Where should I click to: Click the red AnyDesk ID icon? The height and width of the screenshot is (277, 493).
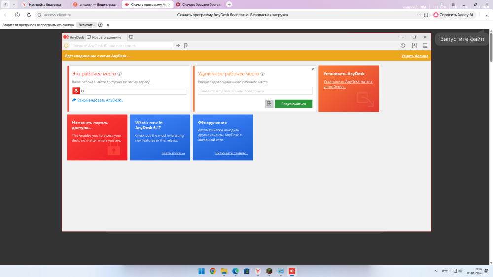pos(76,91)
